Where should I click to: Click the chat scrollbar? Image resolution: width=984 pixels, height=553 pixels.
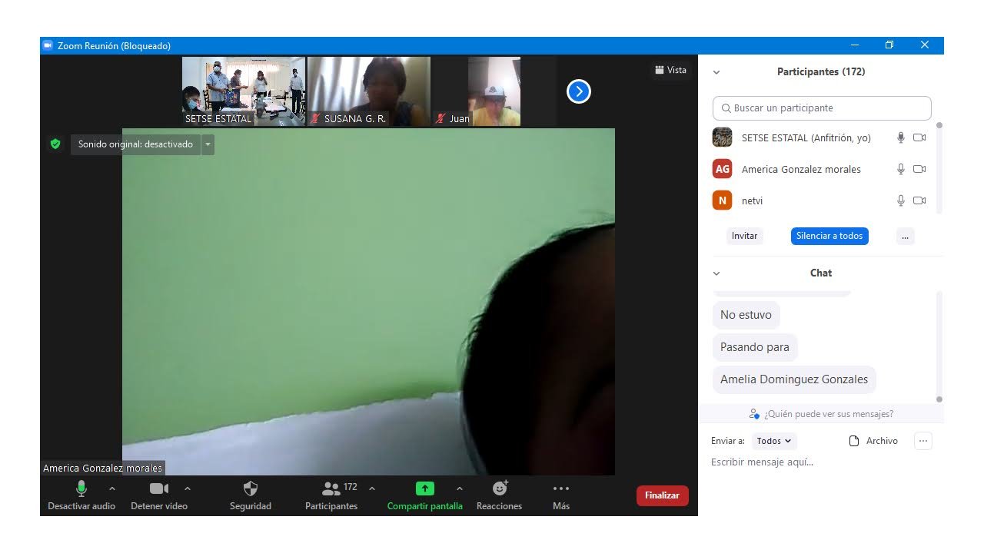coord(939,346)
